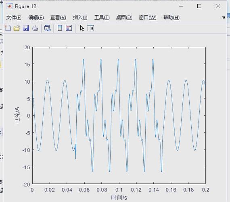Insert a legend with the toolbar icon

[69, 28]
